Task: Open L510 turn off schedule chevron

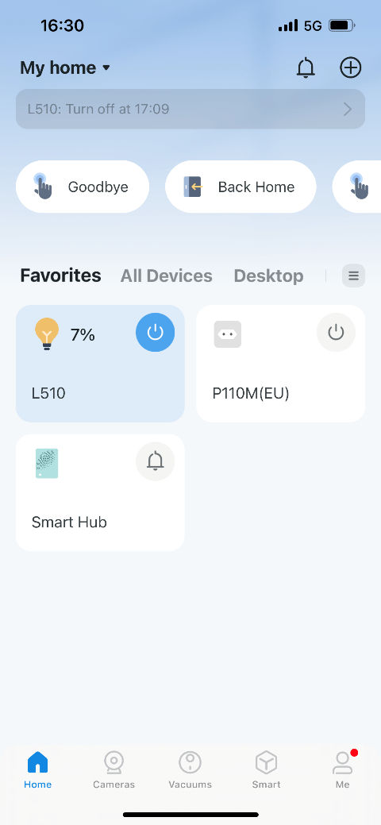Action: (x=348, y=109)
